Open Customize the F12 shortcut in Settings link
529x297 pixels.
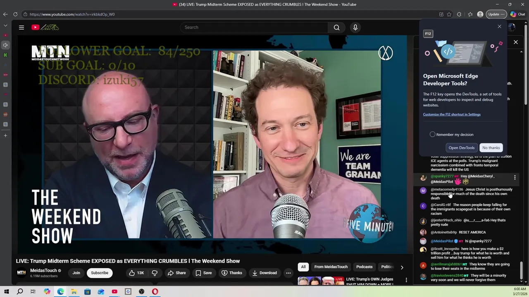[x=452, y=114]
